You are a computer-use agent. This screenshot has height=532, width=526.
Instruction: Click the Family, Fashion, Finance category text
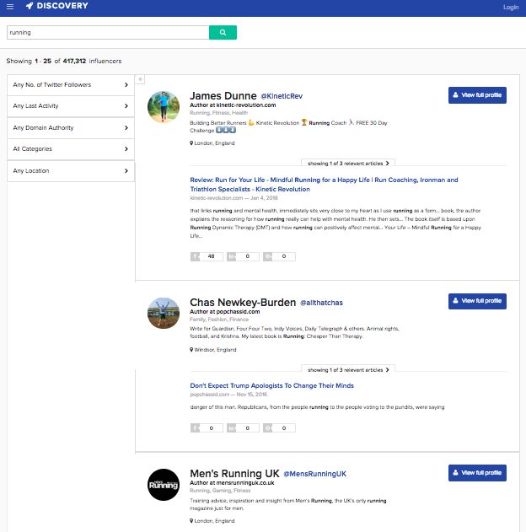[x=219, y=320]
